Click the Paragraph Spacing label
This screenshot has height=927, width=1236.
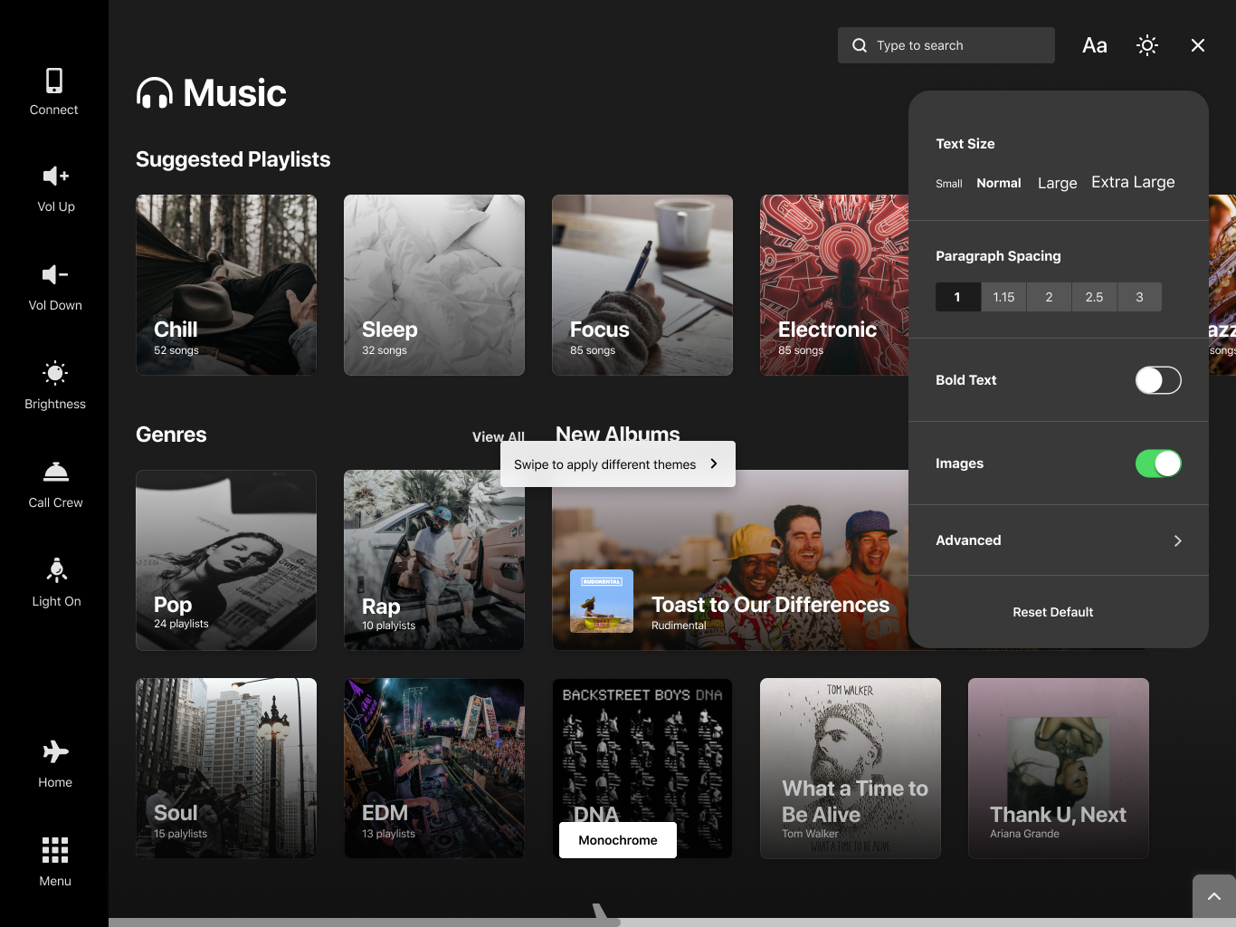click(998, 256)
